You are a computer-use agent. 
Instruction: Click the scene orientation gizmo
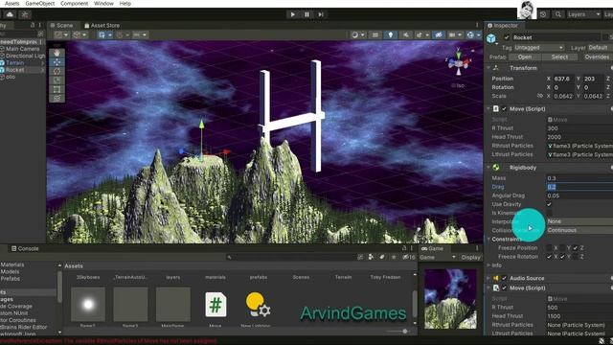click(459, 61)
